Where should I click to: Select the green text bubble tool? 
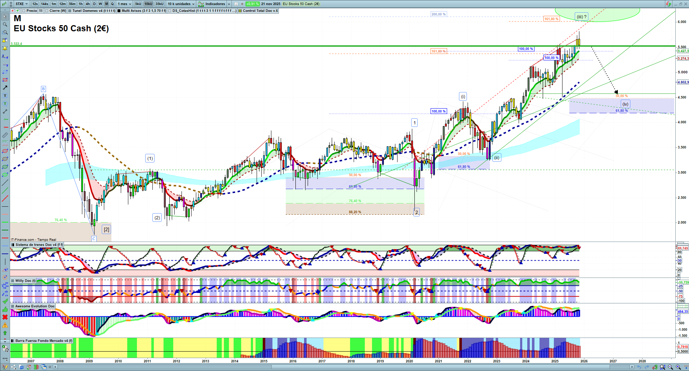tap(5, 104)
